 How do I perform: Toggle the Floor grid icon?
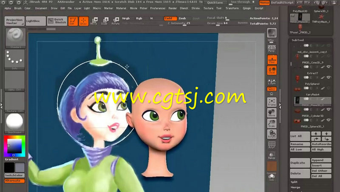pos(272,59)
